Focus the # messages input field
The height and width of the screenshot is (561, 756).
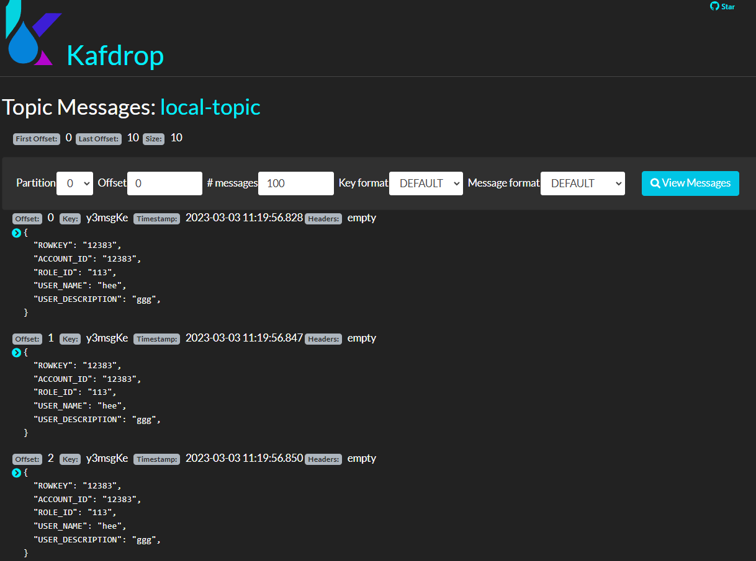(x=296, y=183)
